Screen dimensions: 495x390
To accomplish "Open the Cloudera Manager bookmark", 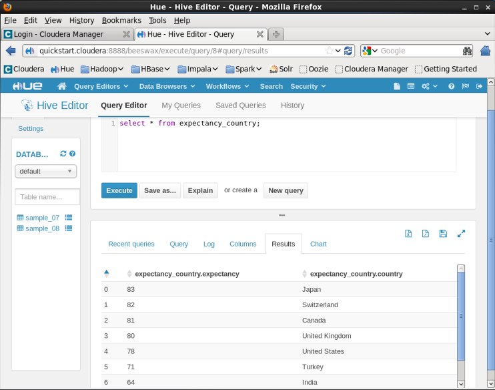I will point(372,69).
